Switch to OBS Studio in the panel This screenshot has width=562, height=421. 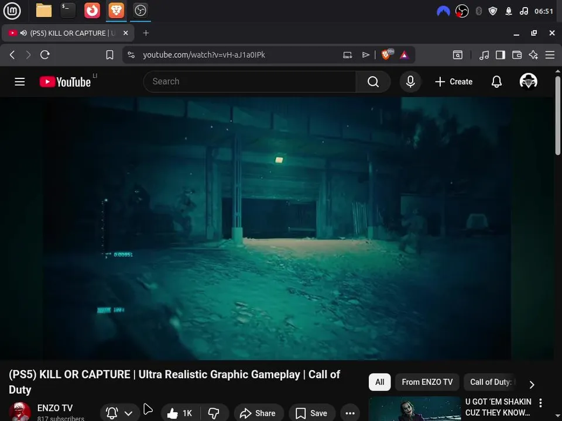(x=140, y=11)
